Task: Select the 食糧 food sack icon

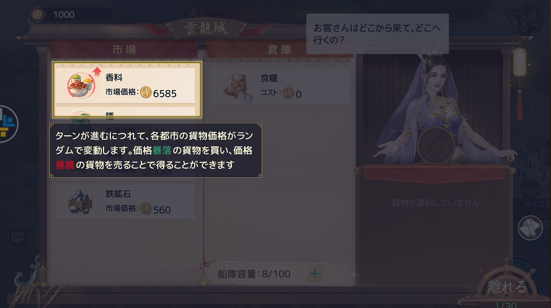Action: (x=236, y=87)
